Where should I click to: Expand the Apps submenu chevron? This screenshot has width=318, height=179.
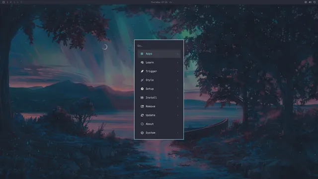coord(178,54)
